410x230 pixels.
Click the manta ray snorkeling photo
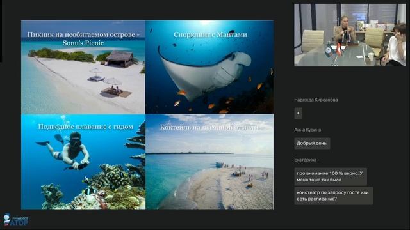(209, 67)
